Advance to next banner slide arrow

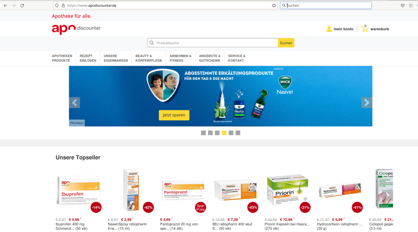(x=366, y=103)
